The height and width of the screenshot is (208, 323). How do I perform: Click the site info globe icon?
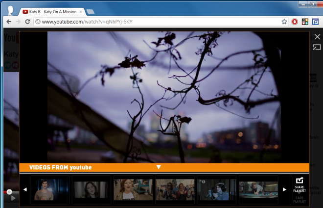tap(38, 22)
